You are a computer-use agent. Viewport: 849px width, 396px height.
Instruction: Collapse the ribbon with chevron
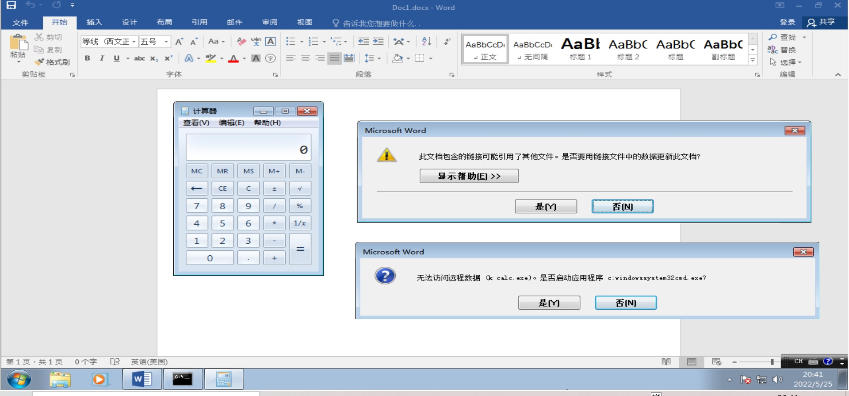pyautogui.click(x=838, y=75)
